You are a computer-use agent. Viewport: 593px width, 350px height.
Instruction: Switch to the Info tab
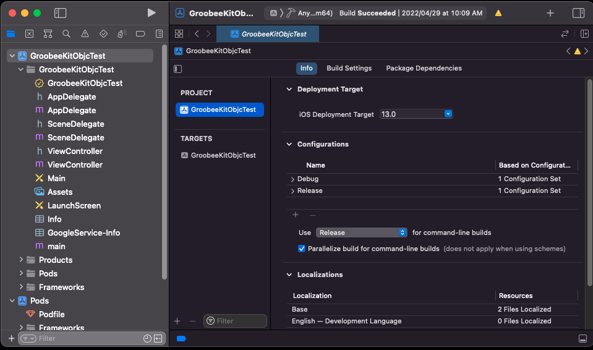306,68
